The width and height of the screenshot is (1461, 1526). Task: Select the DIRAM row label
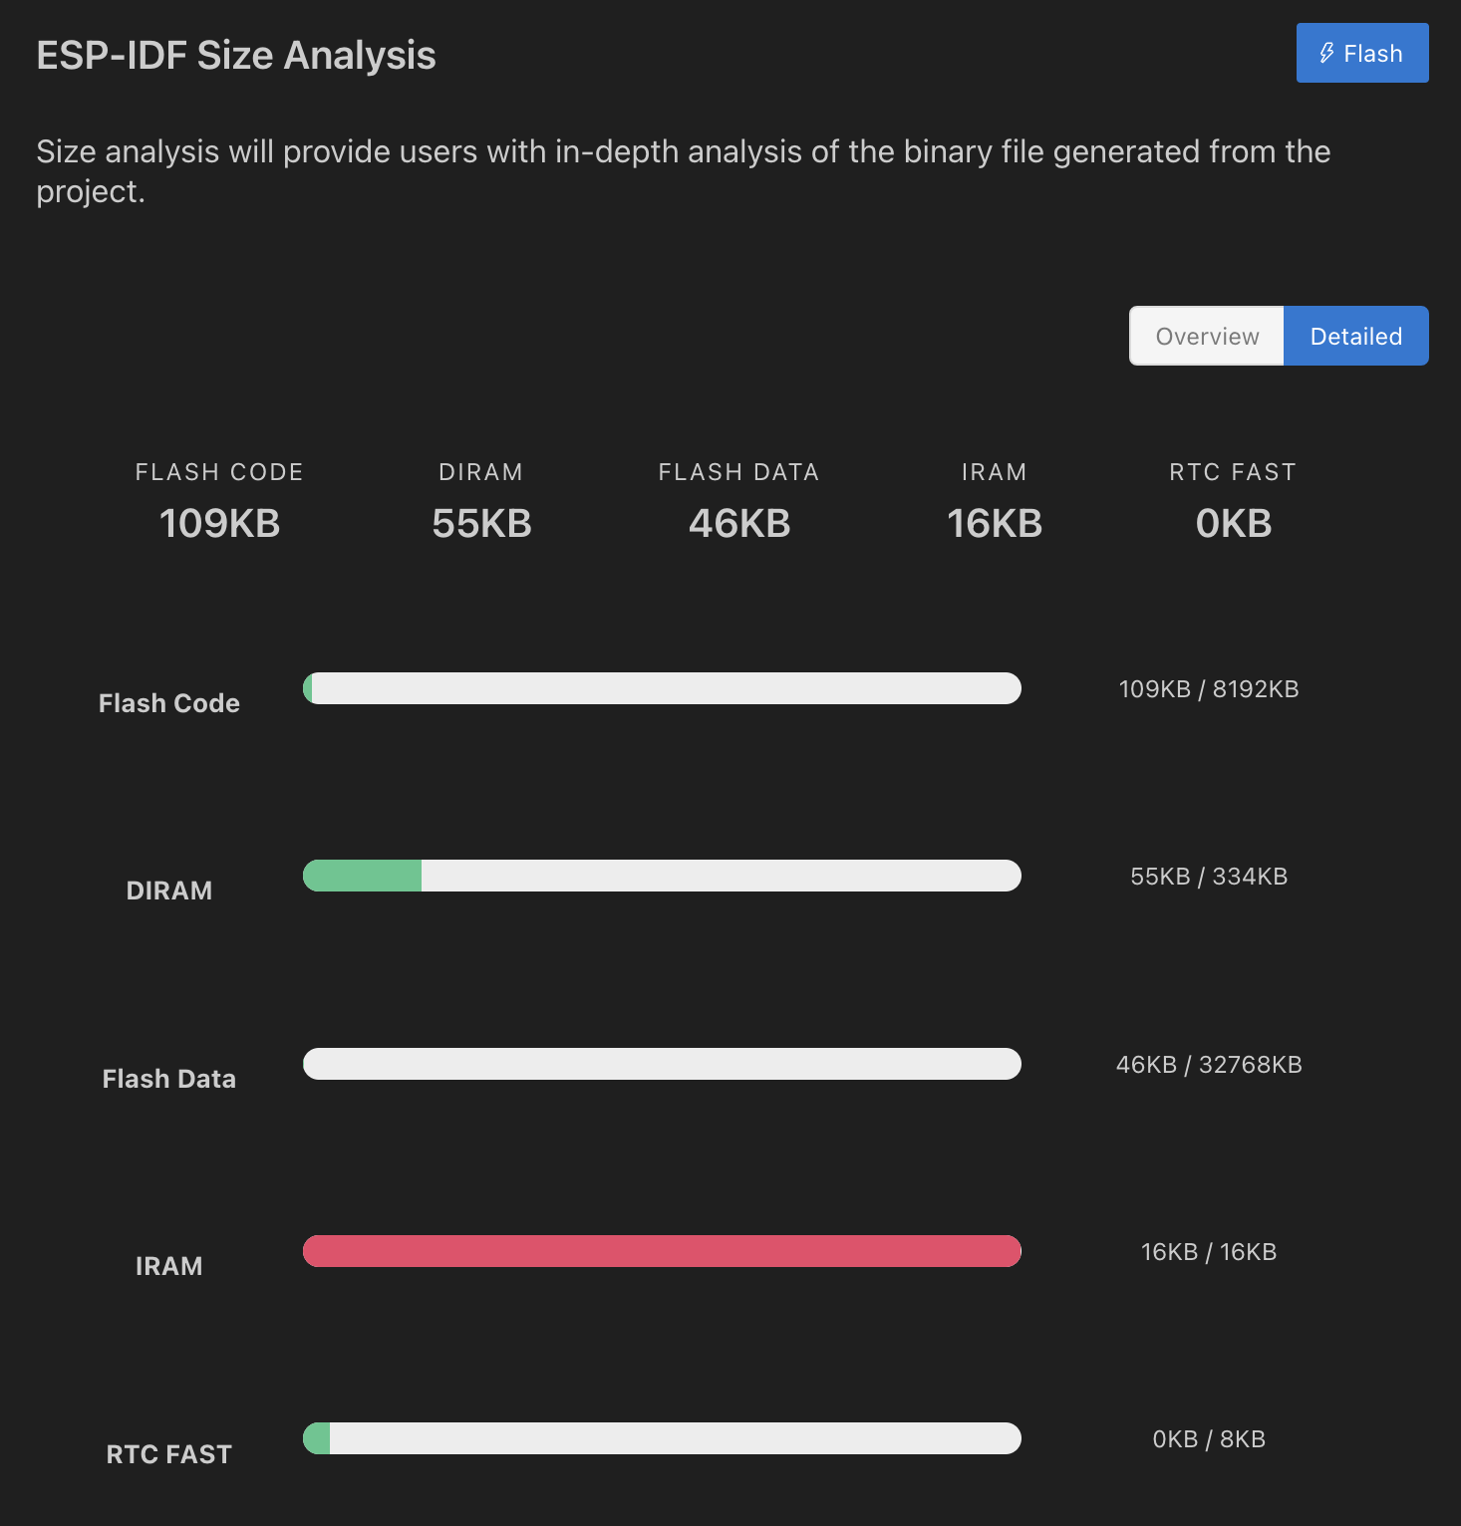(x=168, y=890)
